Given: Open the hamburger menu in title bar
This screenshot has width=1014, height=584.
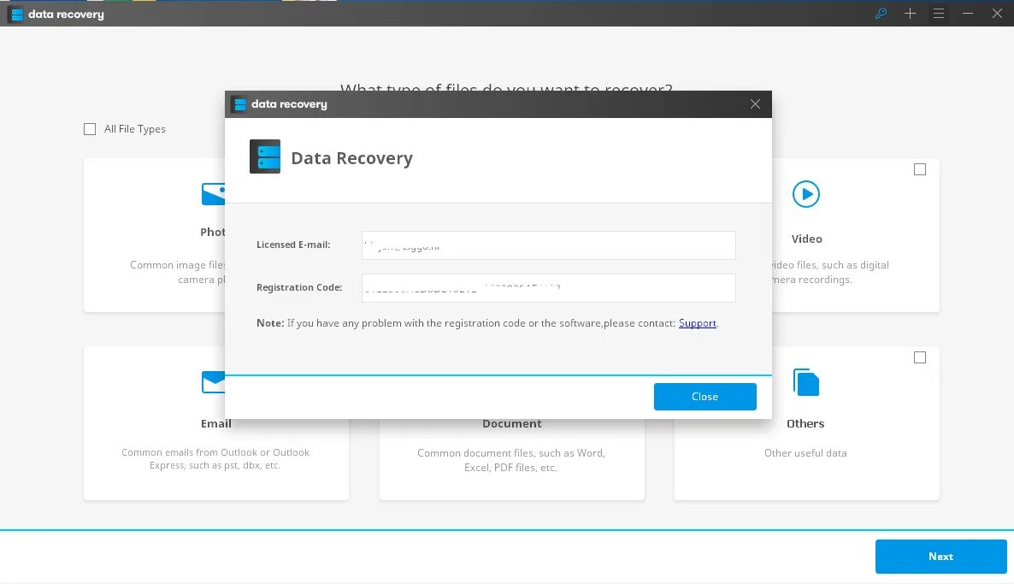Looking at the screenshot, I should coord(939,13).
